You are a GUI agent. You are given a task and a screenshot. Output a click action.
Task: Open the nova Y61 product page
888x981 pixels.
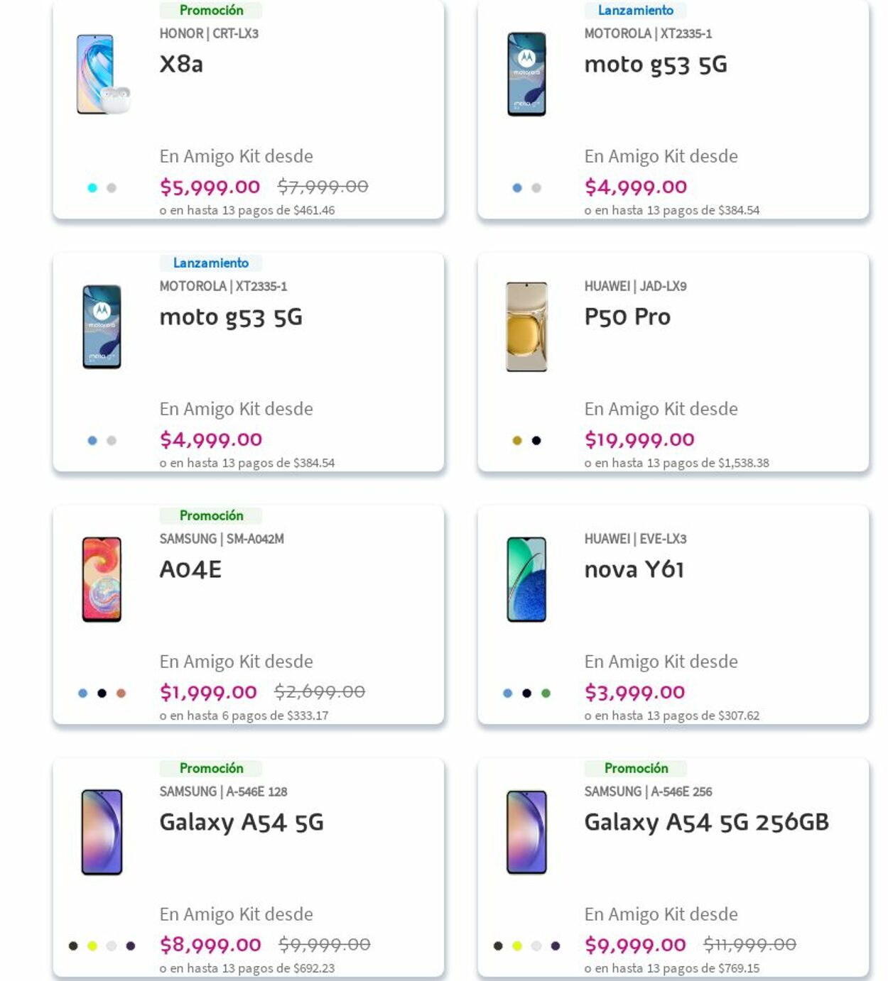pyautogui.click(x=634, y=569)
